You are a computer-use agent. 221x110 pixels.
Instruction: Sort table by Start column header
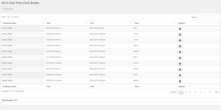tap(66, 23)
